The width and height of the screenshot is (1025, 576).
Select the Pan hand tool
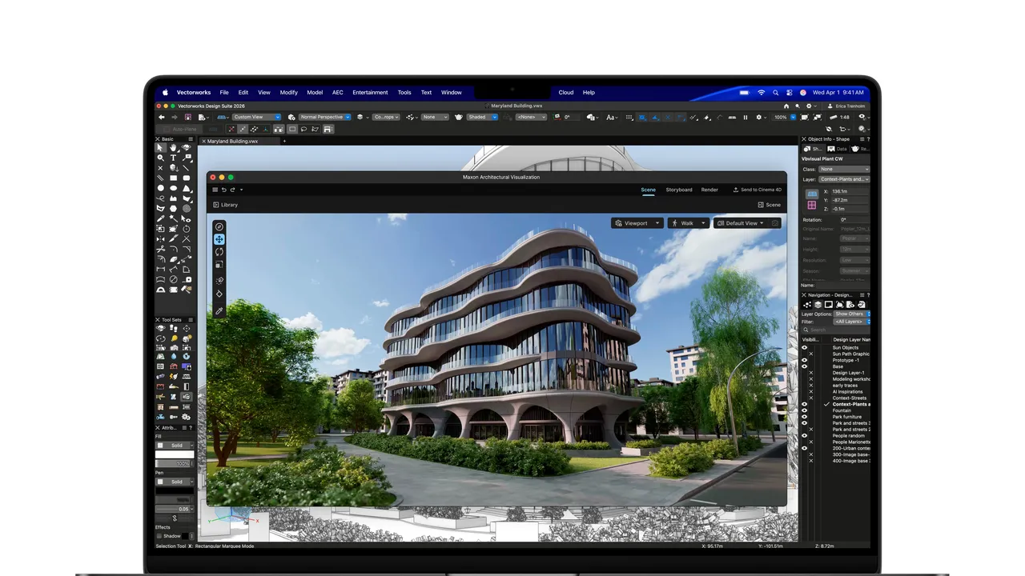tap(173, 148)
